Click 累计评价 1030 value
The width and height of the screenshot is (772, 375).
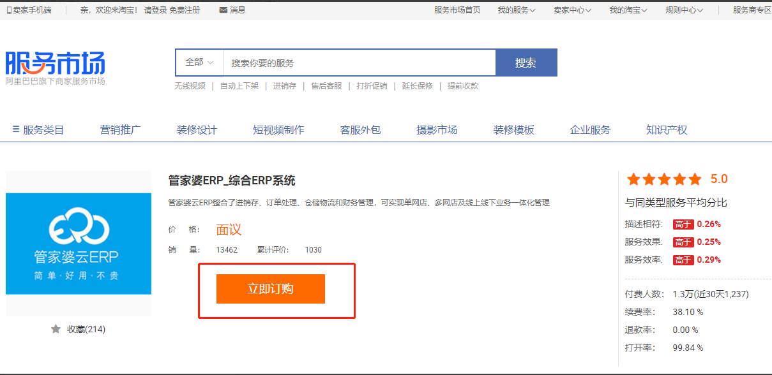(x=314, y=250)
